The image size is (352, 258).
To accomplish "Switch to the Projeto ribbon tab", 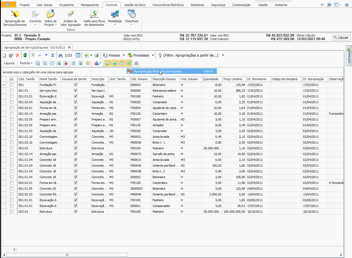I will [25, 5].
